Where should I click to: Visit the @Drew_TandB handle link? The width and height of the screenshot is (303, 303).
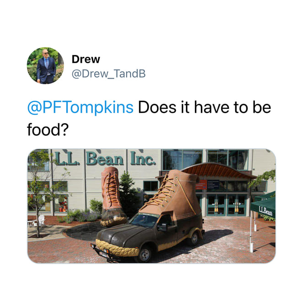[108, 74]
